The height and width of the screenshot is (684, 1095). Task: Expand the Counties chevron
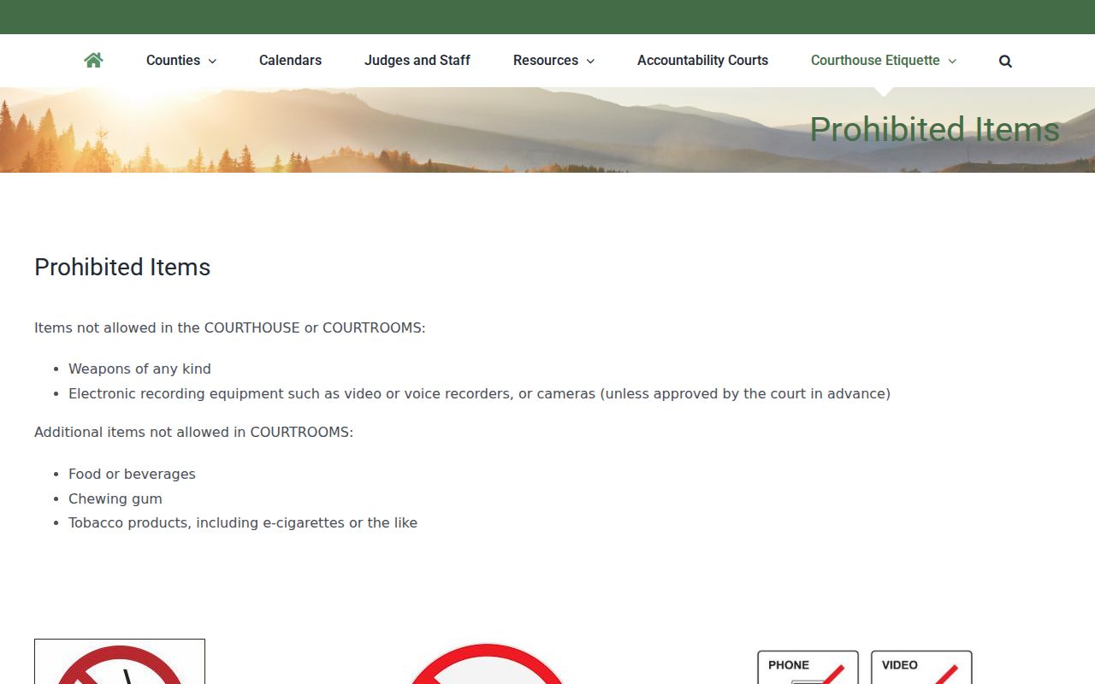pos(212,61)
